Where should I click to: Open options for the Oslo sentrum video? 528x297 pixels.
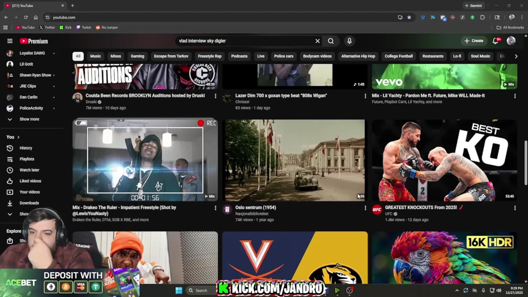(x=365, y=208)
